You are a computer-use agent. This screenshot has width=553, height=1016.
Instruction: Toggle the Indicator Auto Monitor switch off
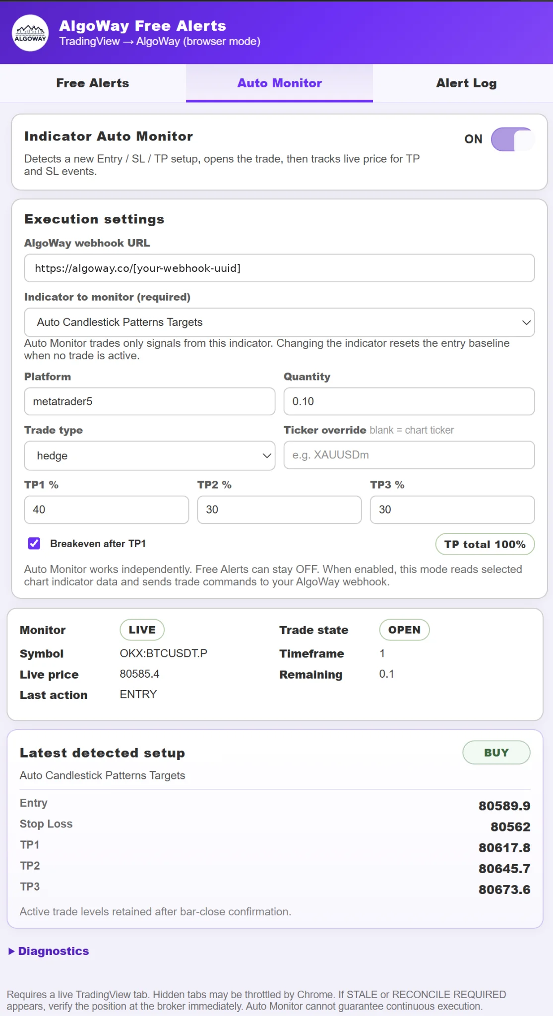pyautogui.click(x=512, y=139)
